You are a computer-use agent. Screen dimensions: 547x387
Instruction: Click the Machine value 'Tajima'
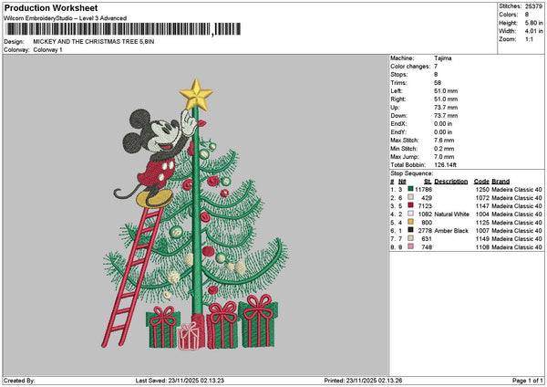443,58
